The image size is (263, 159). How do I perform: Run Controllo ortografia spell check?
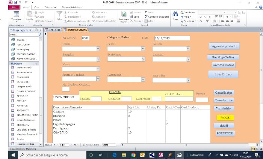coord(157,17)
